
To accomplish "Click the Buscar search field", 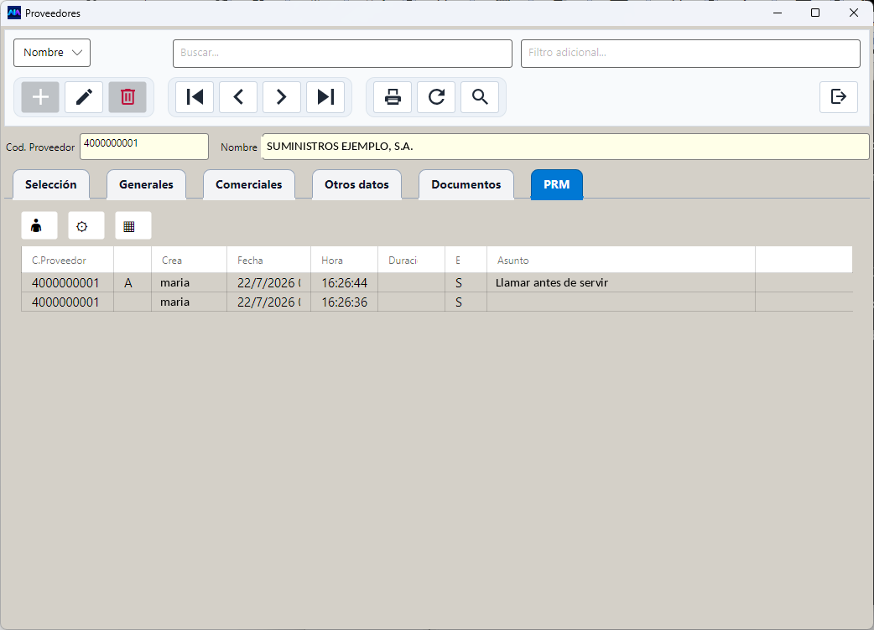I will coord(342,54).
